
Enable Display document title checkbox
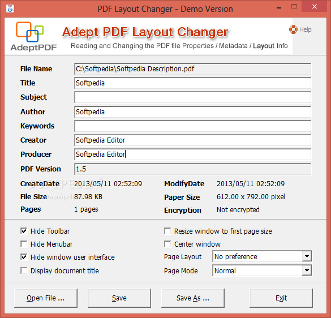(24, 270)
